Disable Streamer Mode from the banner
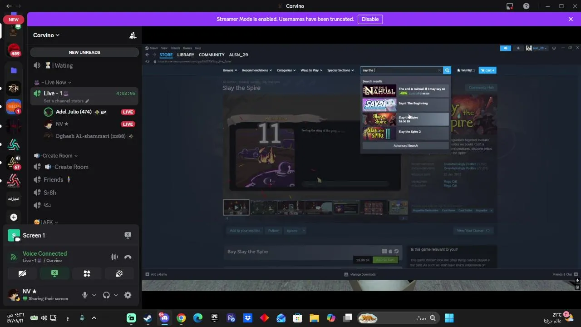This screenshot has width=581, height=327. pyautogui.click(x=370, y=19)
